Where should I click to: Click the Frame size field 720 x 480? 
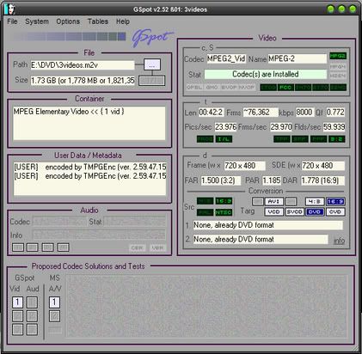coord(244,166)
